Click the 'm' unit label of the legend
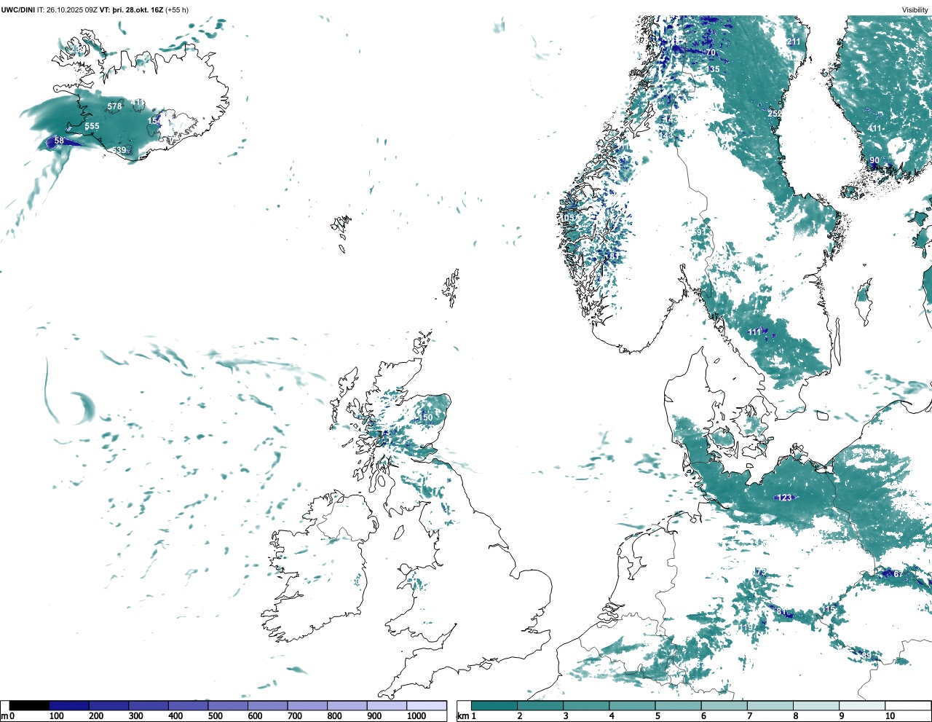 [x=4, y=716]
